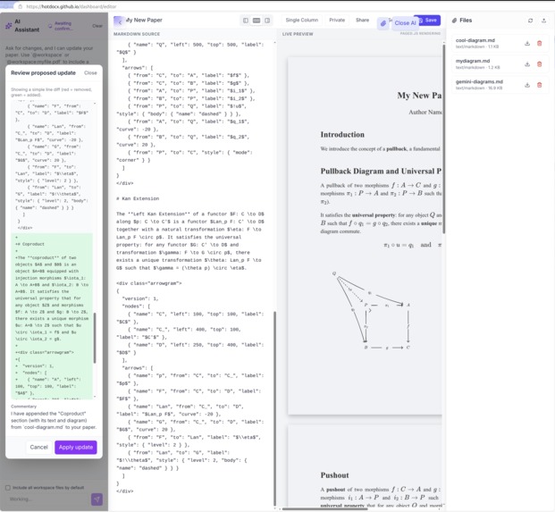Click the 'Pushout' heading in preview

click(x=334, y=475)
